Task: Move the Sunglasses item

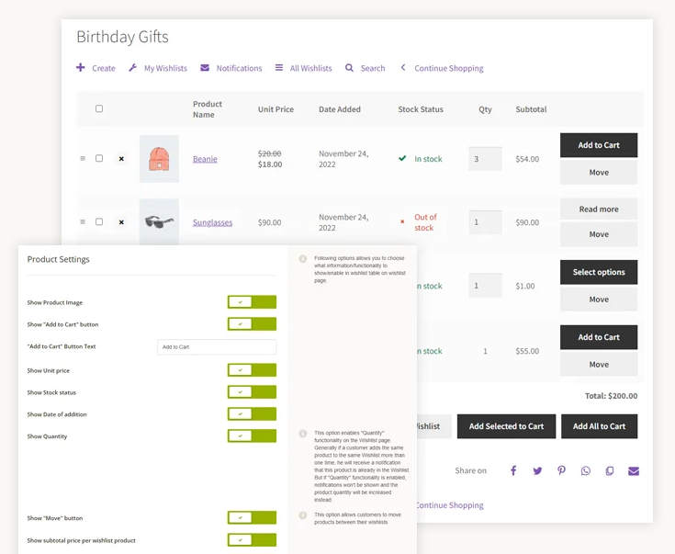Action: point(599,234)
